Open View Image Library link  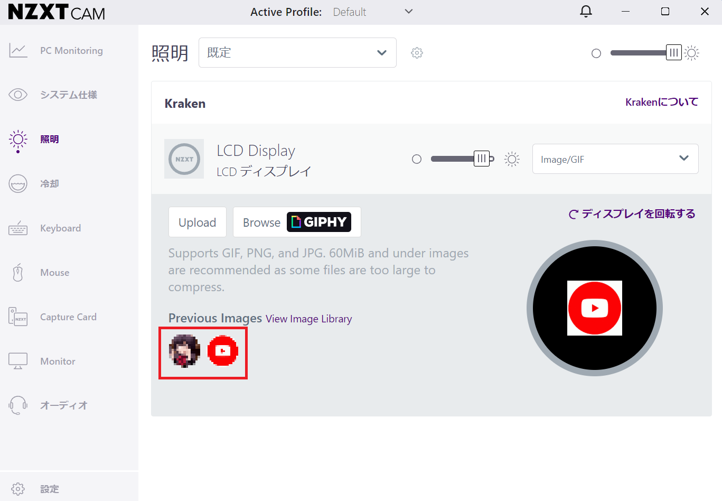(x=308, y=319)
